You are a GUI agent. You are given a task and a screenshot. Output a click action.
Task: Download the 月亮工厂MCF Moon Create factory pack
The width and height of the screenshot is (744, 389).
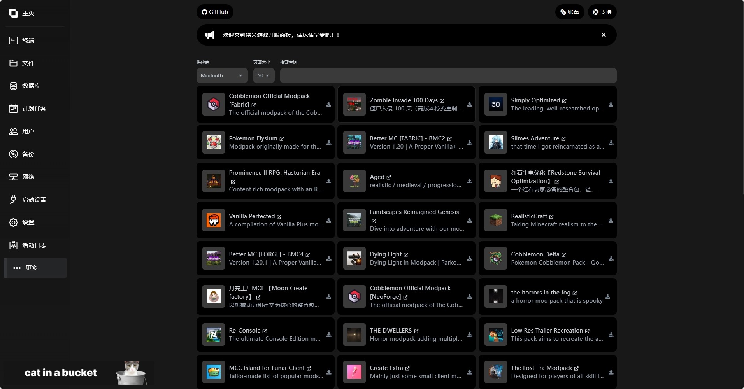(329, 296)
